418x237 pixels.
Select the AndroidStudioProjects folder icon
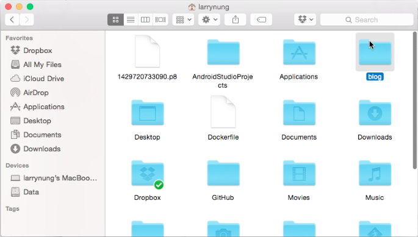(x=223, y=52)
